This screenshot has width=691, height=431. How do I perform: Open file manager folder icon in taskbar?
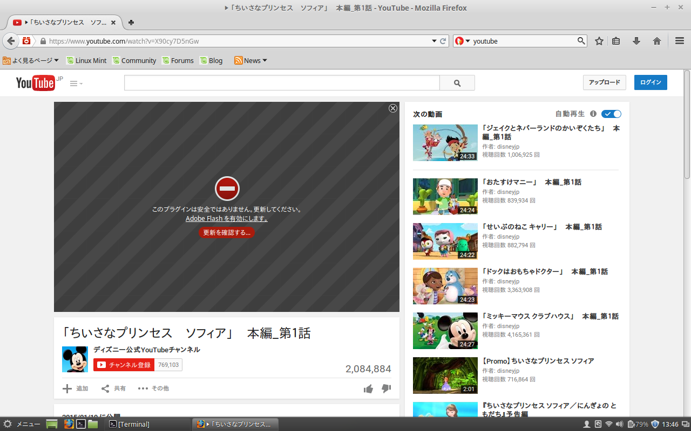(93, 424)
